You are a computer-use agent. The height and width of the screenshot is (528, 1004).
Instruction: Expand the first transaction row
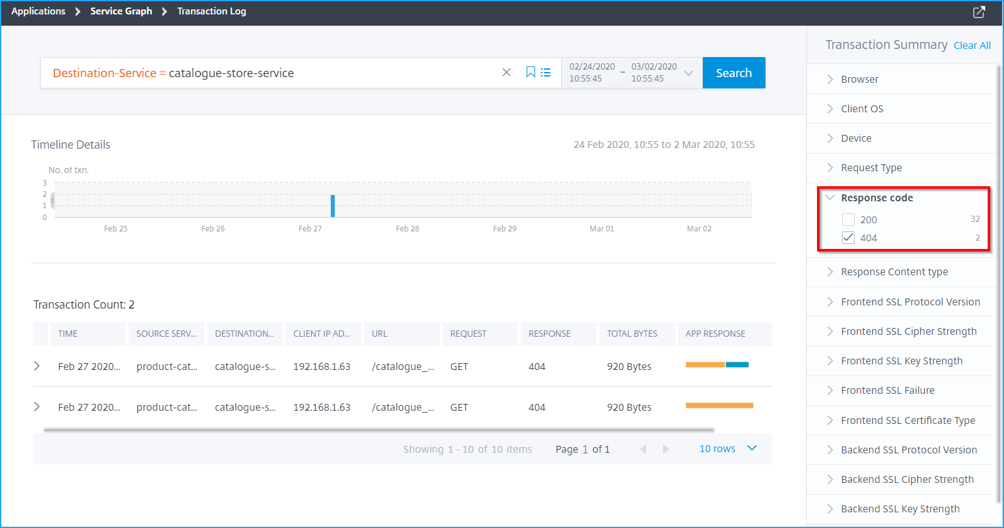[37, 366]
